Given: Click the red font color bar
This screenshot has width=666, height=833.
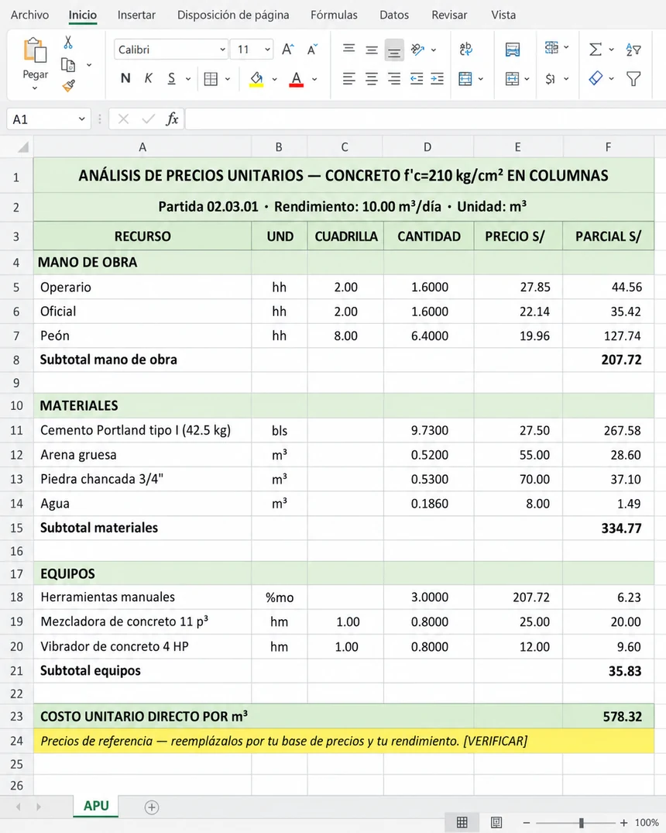Looking at the screenshot, I should (297, 85).
